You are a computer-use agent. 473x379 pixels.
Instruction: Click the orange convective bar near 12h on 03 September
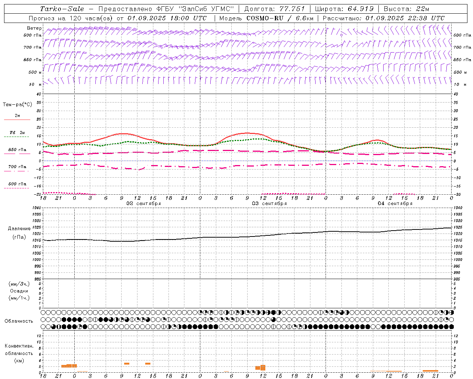[263, 368]
